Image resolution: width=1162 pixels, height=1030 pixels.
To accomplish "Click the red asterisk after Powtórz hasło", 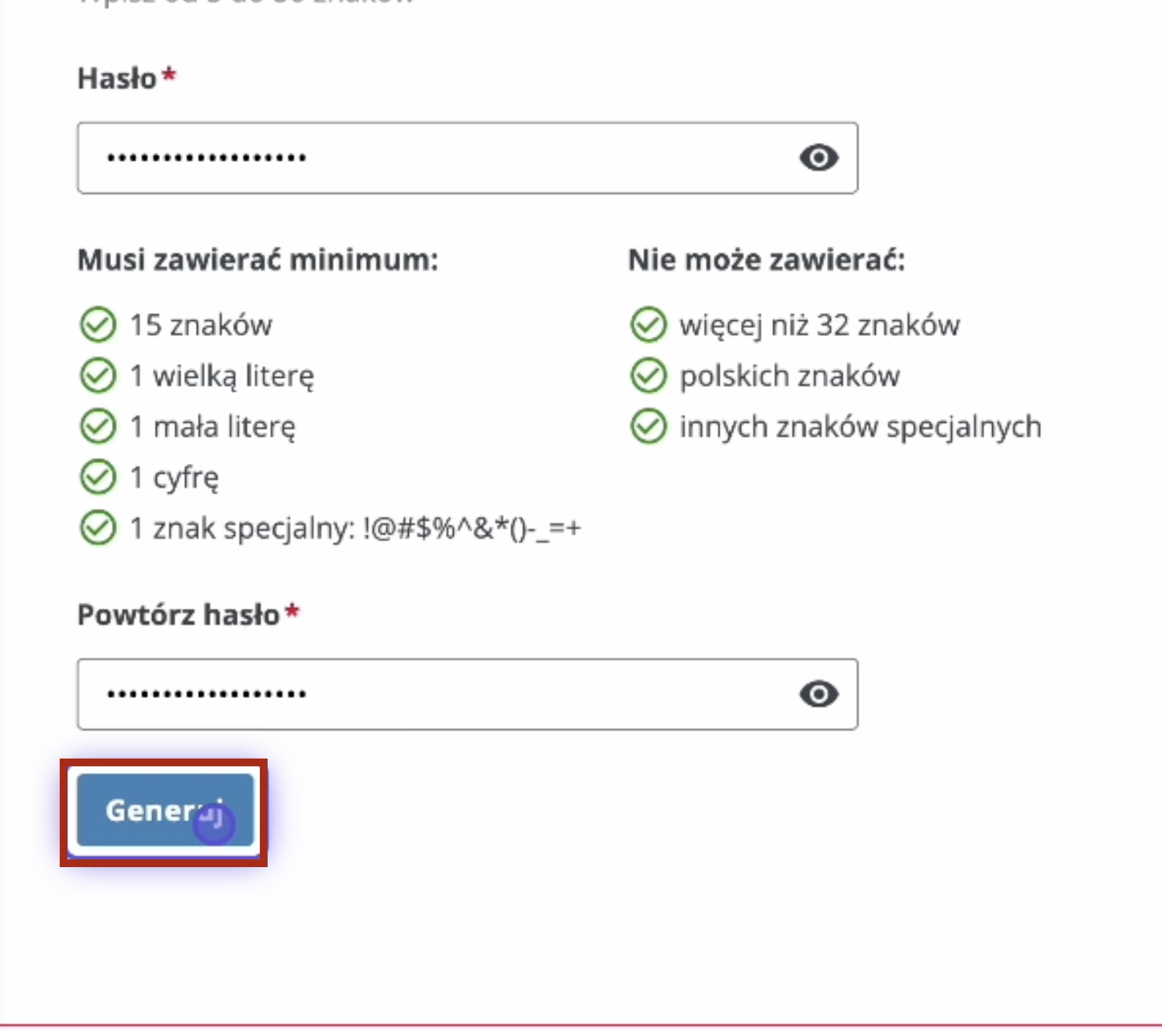I will coord(292,612).
